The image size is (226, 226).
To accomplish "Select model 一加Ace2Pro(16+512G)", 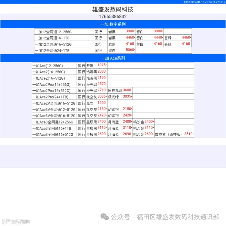I will tap(51, 91).
